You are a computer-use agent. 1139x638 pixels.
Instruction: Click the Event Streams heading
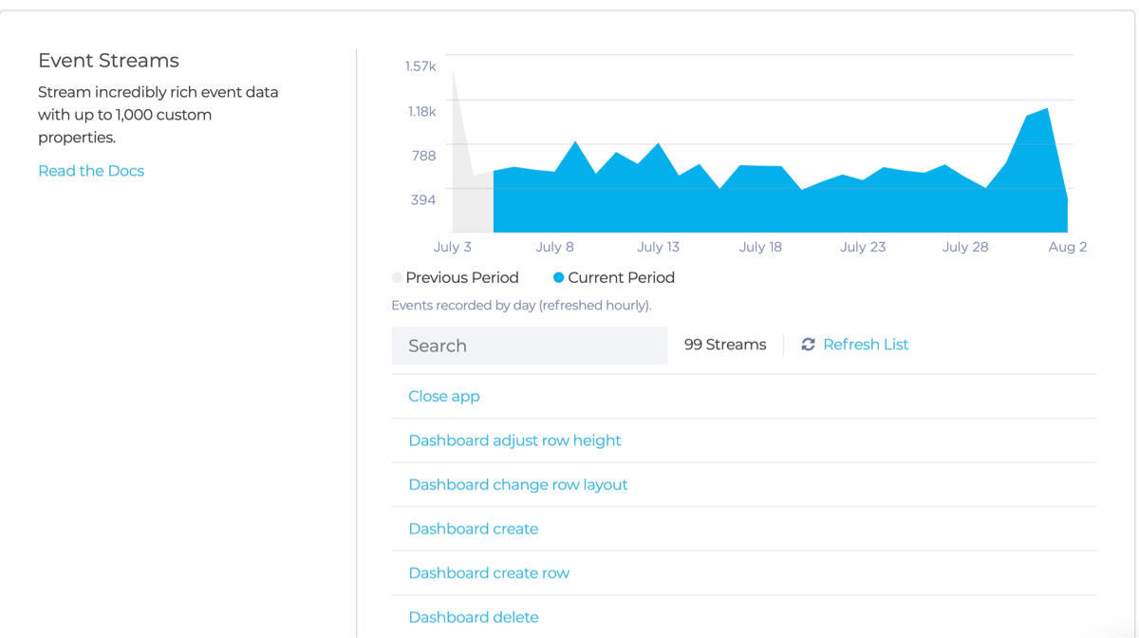coord(108,61)
